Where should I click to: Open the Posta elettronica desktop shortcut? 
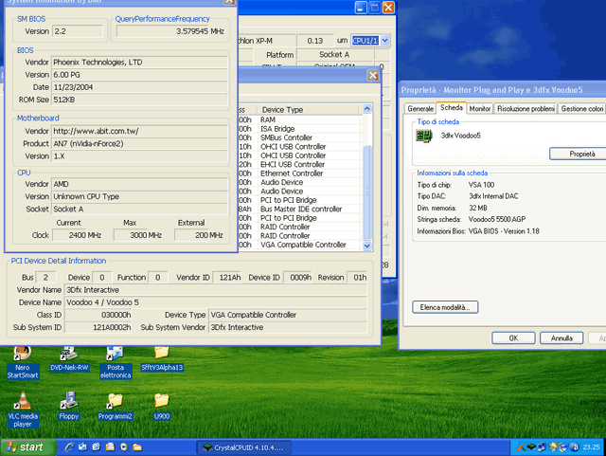pos(116,362)
